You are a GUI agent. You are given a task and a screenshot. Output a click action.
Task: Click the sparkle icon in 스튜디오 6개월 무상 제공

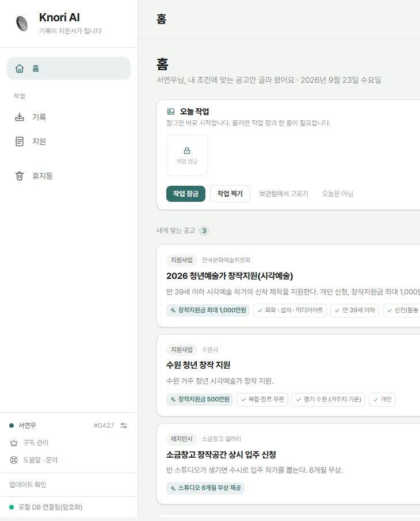point(173,488)
